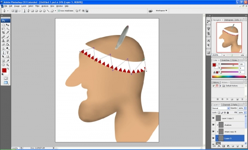Screen dimensions: 248x150
Task: Toggle Lock all for layer
Action: click(x=228, y=112)
